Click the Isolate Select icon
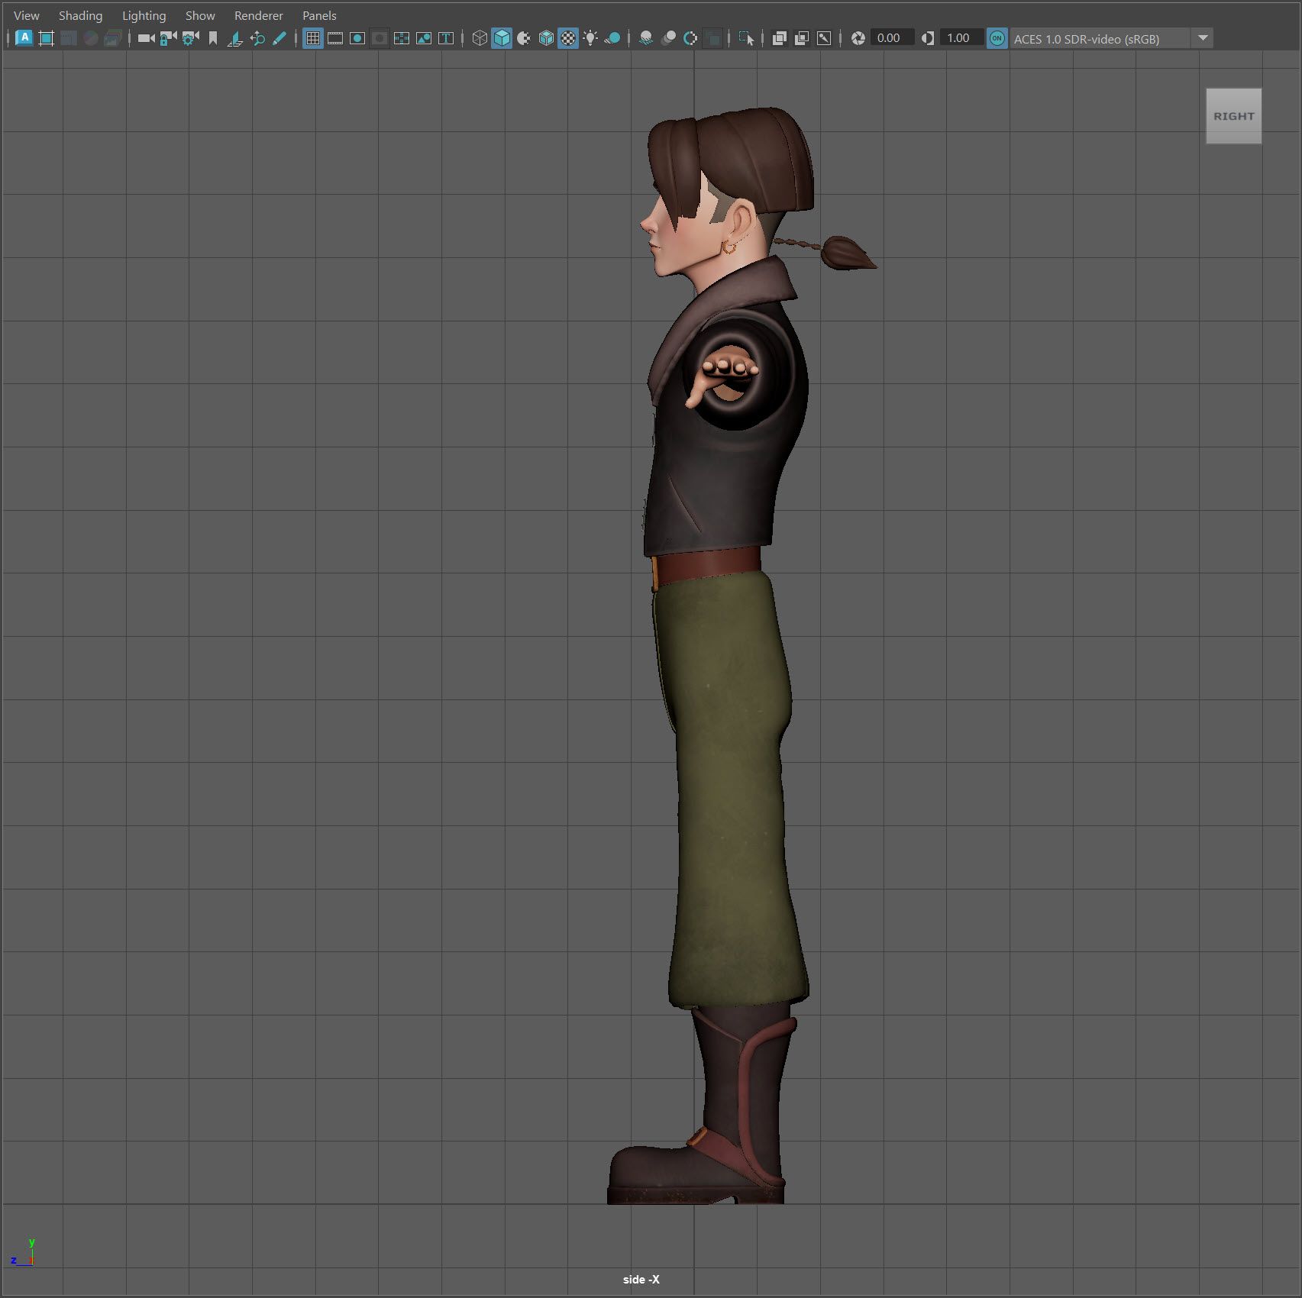1302x1298 pixels. coord(746,38)
